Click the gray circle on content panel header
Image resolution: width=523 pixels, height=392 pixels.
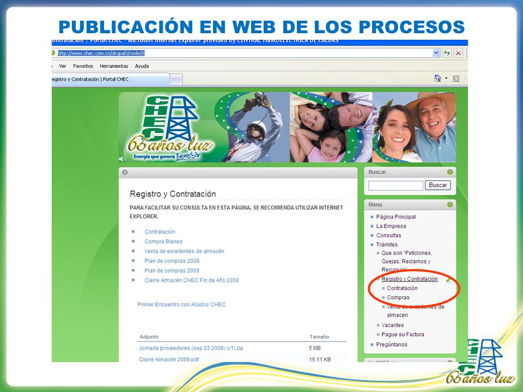125,173
